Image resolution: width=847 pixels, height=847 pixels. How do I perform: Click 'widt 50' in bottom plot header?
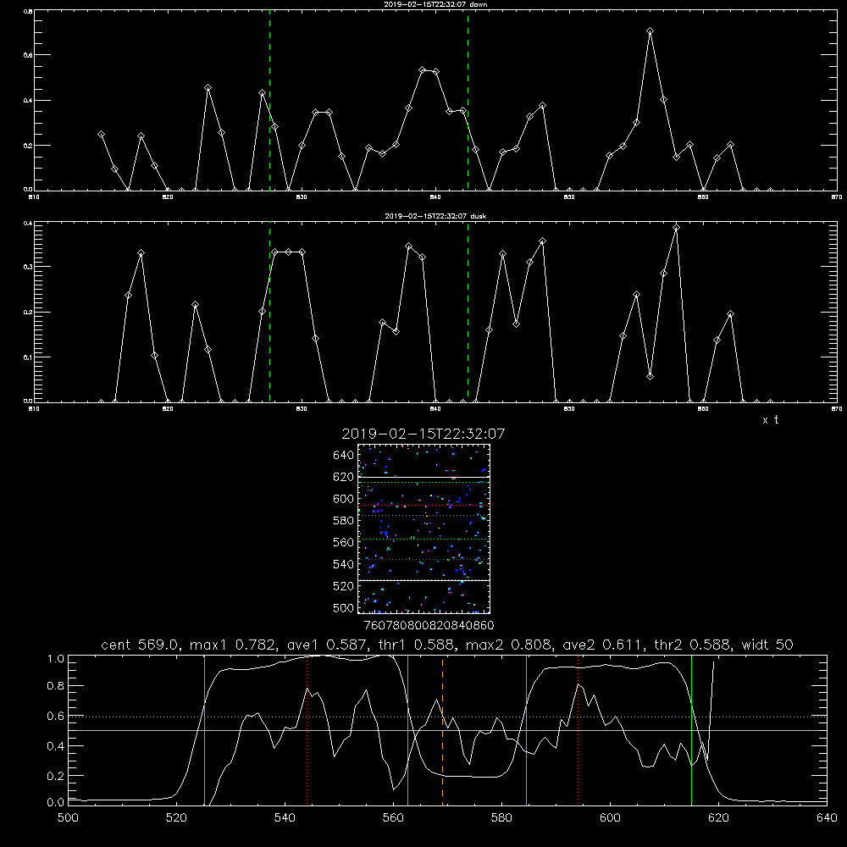click(x=767, y=645)
